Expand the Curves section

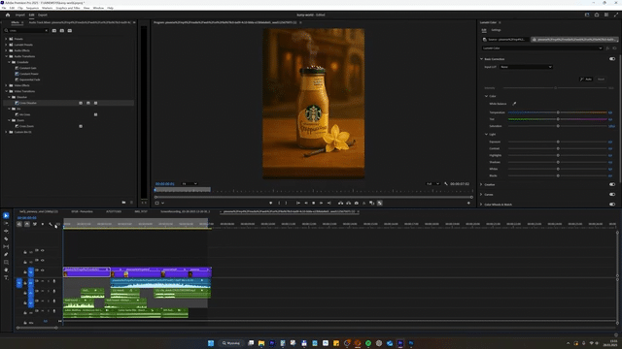[x=482, y=194]
